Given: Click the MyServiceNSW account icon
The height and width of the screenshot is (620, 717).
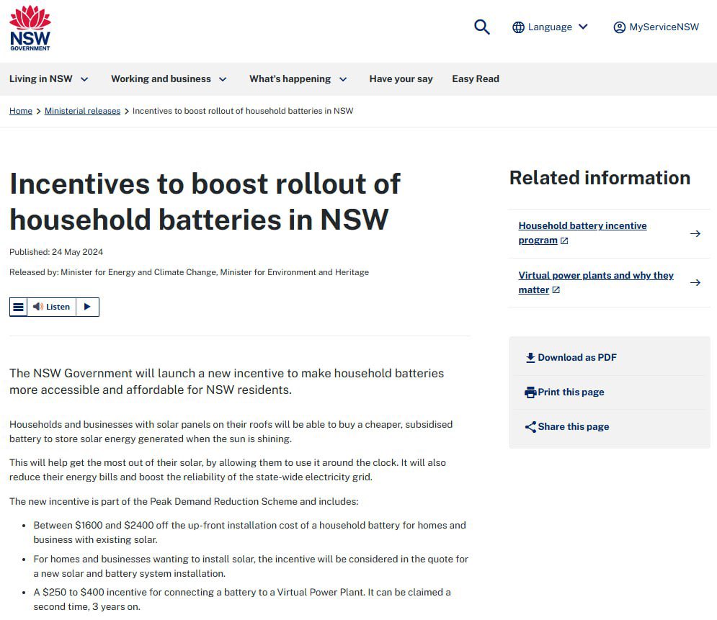Looking at the screenshot, I should [x=619, y=27].
